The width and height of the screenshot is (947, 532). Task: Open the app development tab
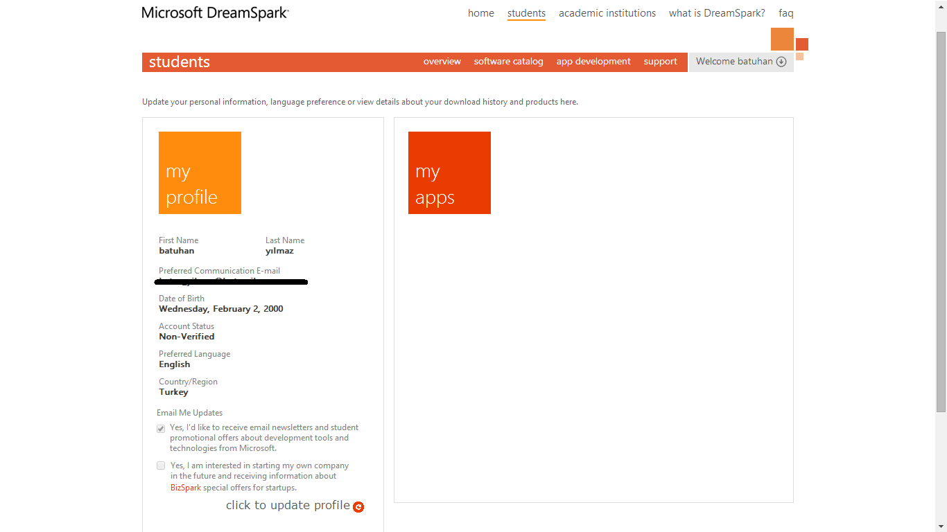point(593,62)
